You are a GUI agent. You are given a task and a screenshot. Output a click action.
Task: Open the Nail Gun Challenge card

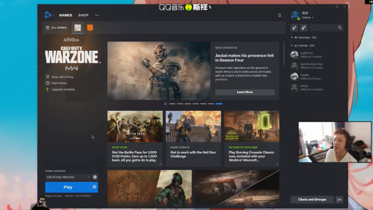click(x=193, y=139)
